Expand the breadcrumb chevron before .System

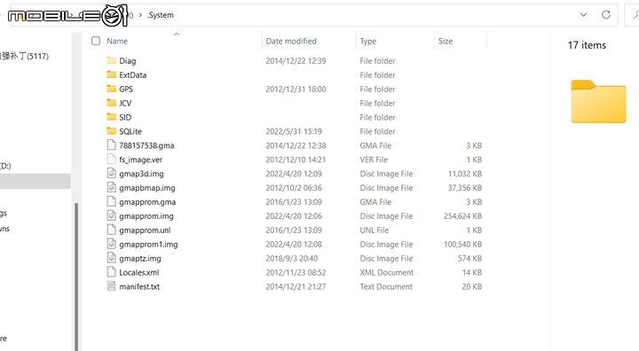[140, 15]
